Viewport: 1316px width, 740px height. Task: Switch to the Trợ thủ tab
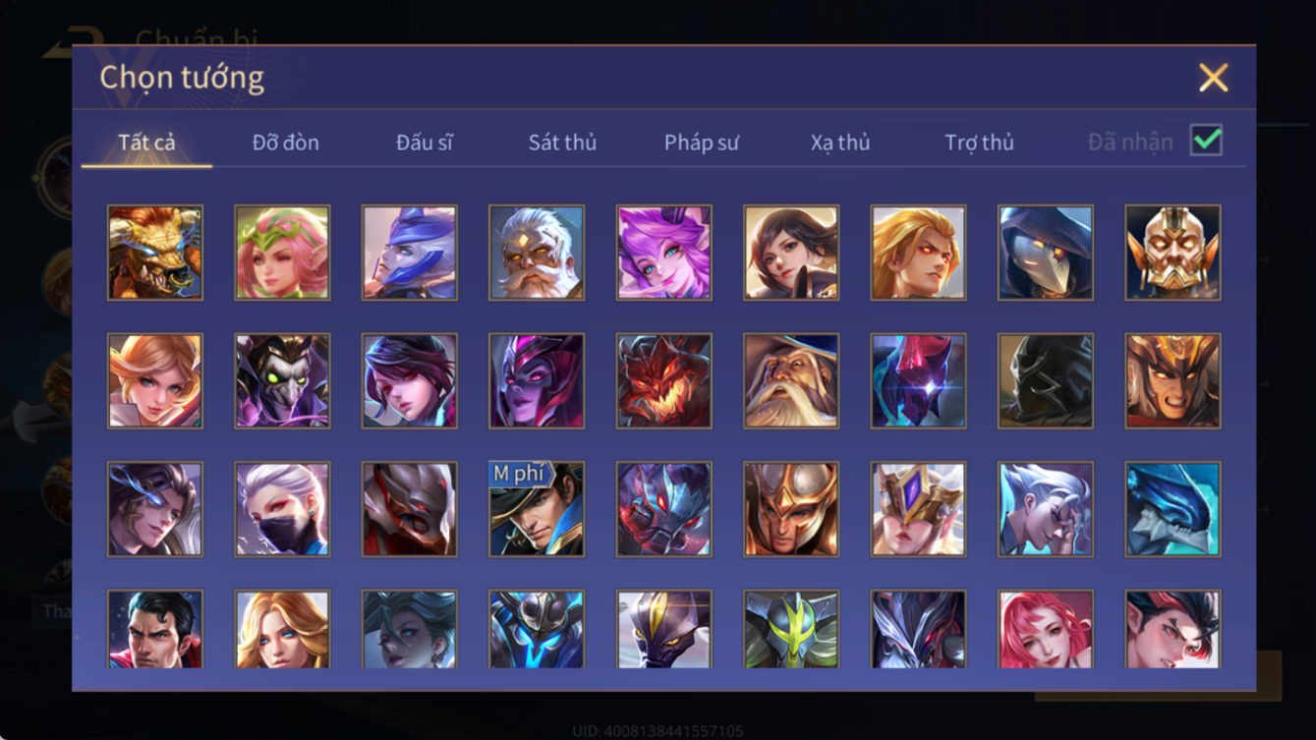coord(979,142)
